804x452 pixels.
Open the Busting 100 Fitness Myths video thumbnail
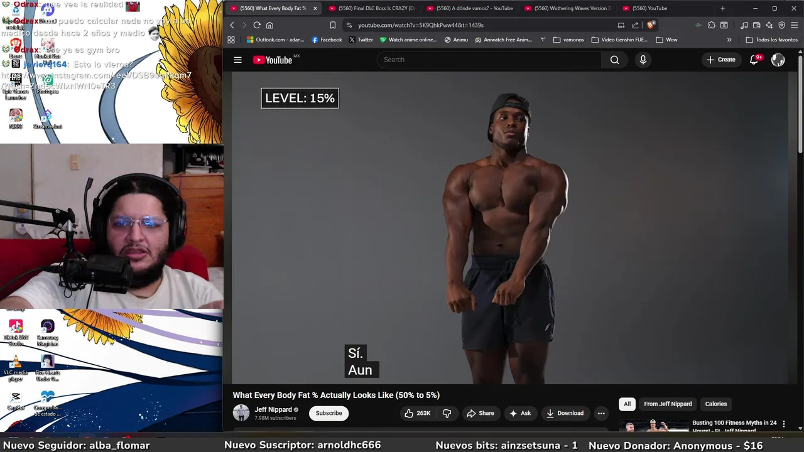pos(654,426)
